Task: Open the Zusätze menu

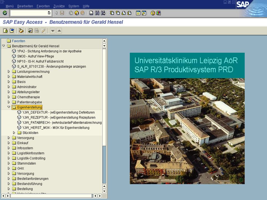Action: click(x=59, y=6)
